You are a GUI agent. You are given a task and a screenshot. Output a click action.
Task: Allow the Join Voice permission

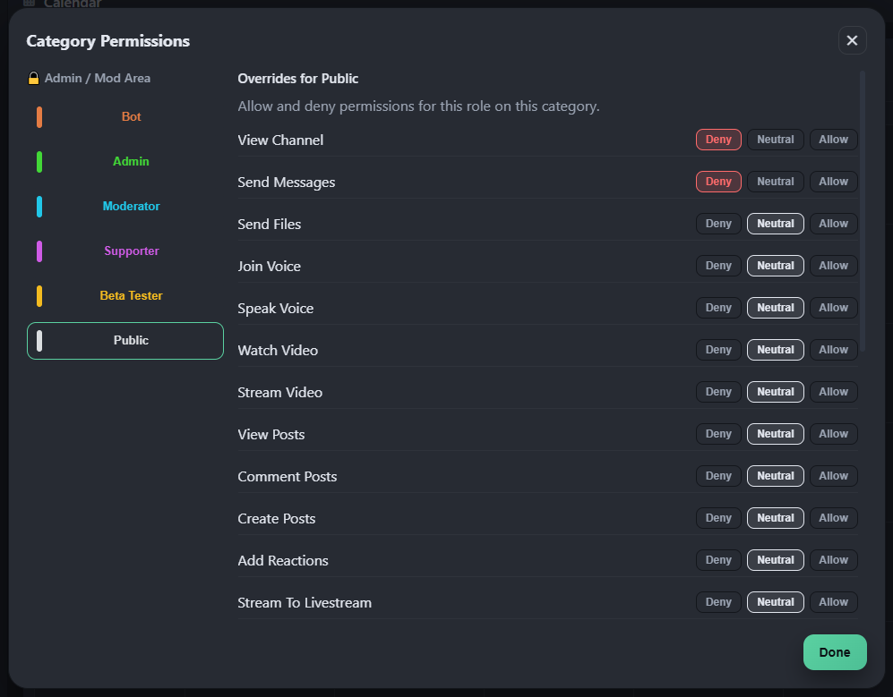[x=833, y=266]
